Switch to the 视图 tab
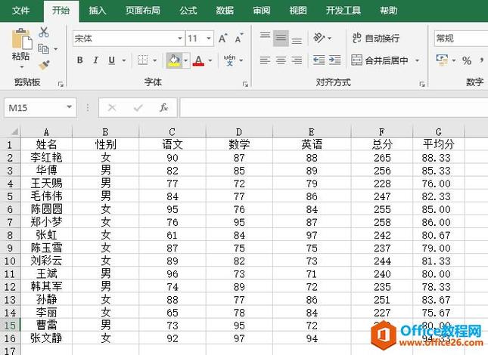 298,11
